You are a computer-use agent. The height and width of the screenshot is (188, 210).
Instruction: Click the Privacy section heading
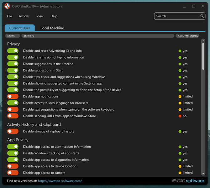[x=13, y=44]
